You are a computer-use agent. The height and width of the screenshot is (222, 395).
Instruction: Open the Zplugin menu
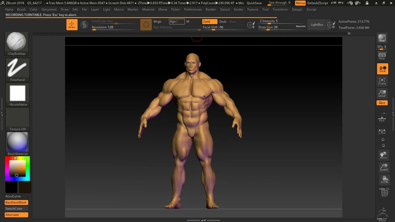297,10
